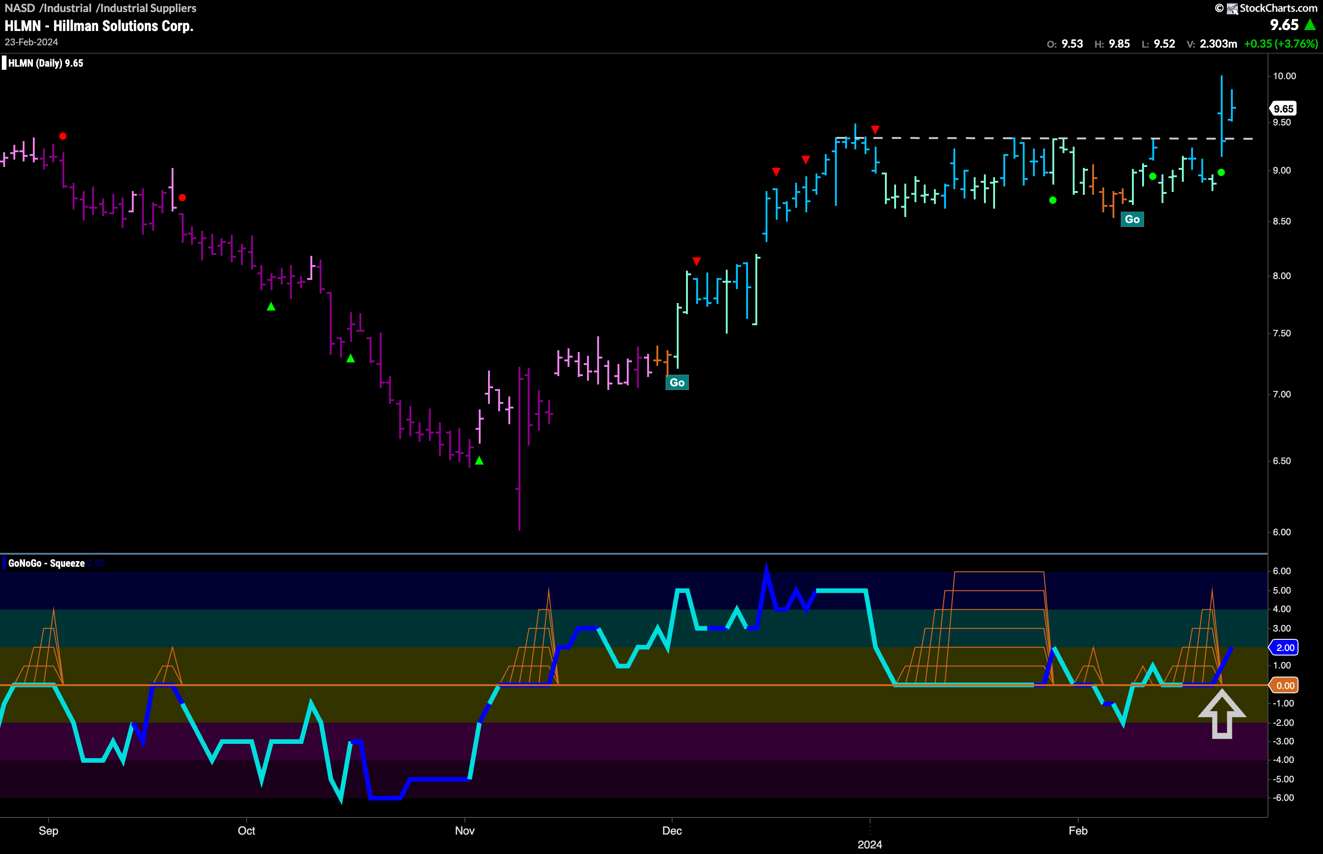Click the blue 2.00 oscillator value tag
The width and height of the screenshot is (1323, 854).
[x=1284, y=647]
